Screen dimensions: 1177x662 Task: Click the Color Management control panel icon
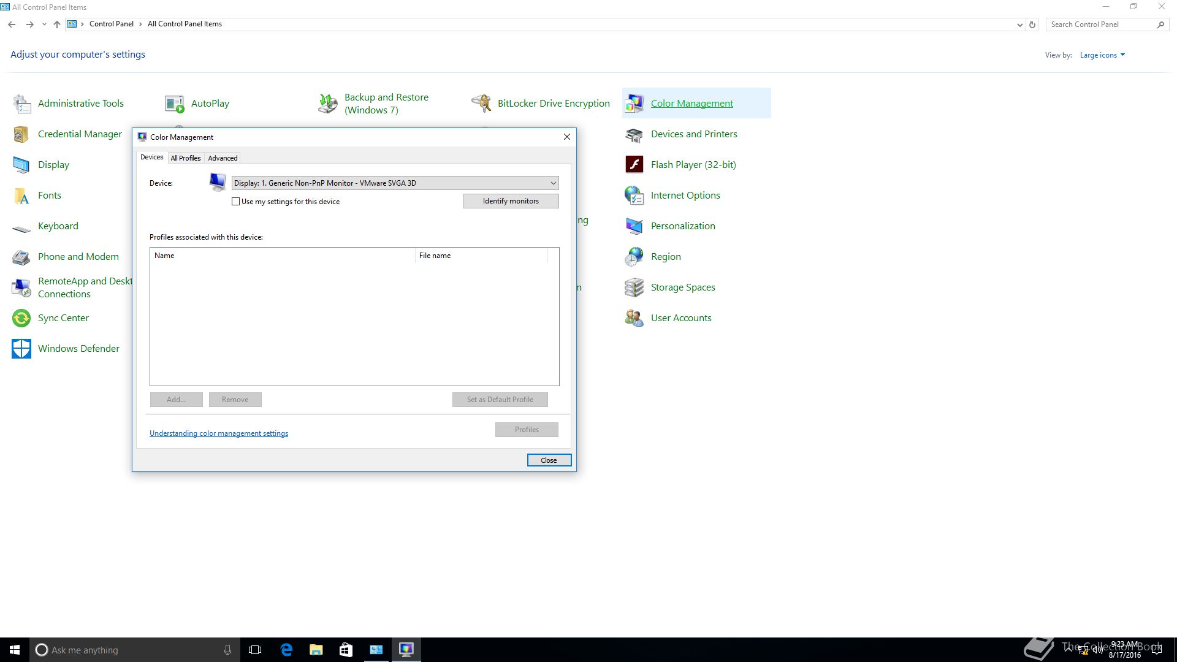pos(634,104)
